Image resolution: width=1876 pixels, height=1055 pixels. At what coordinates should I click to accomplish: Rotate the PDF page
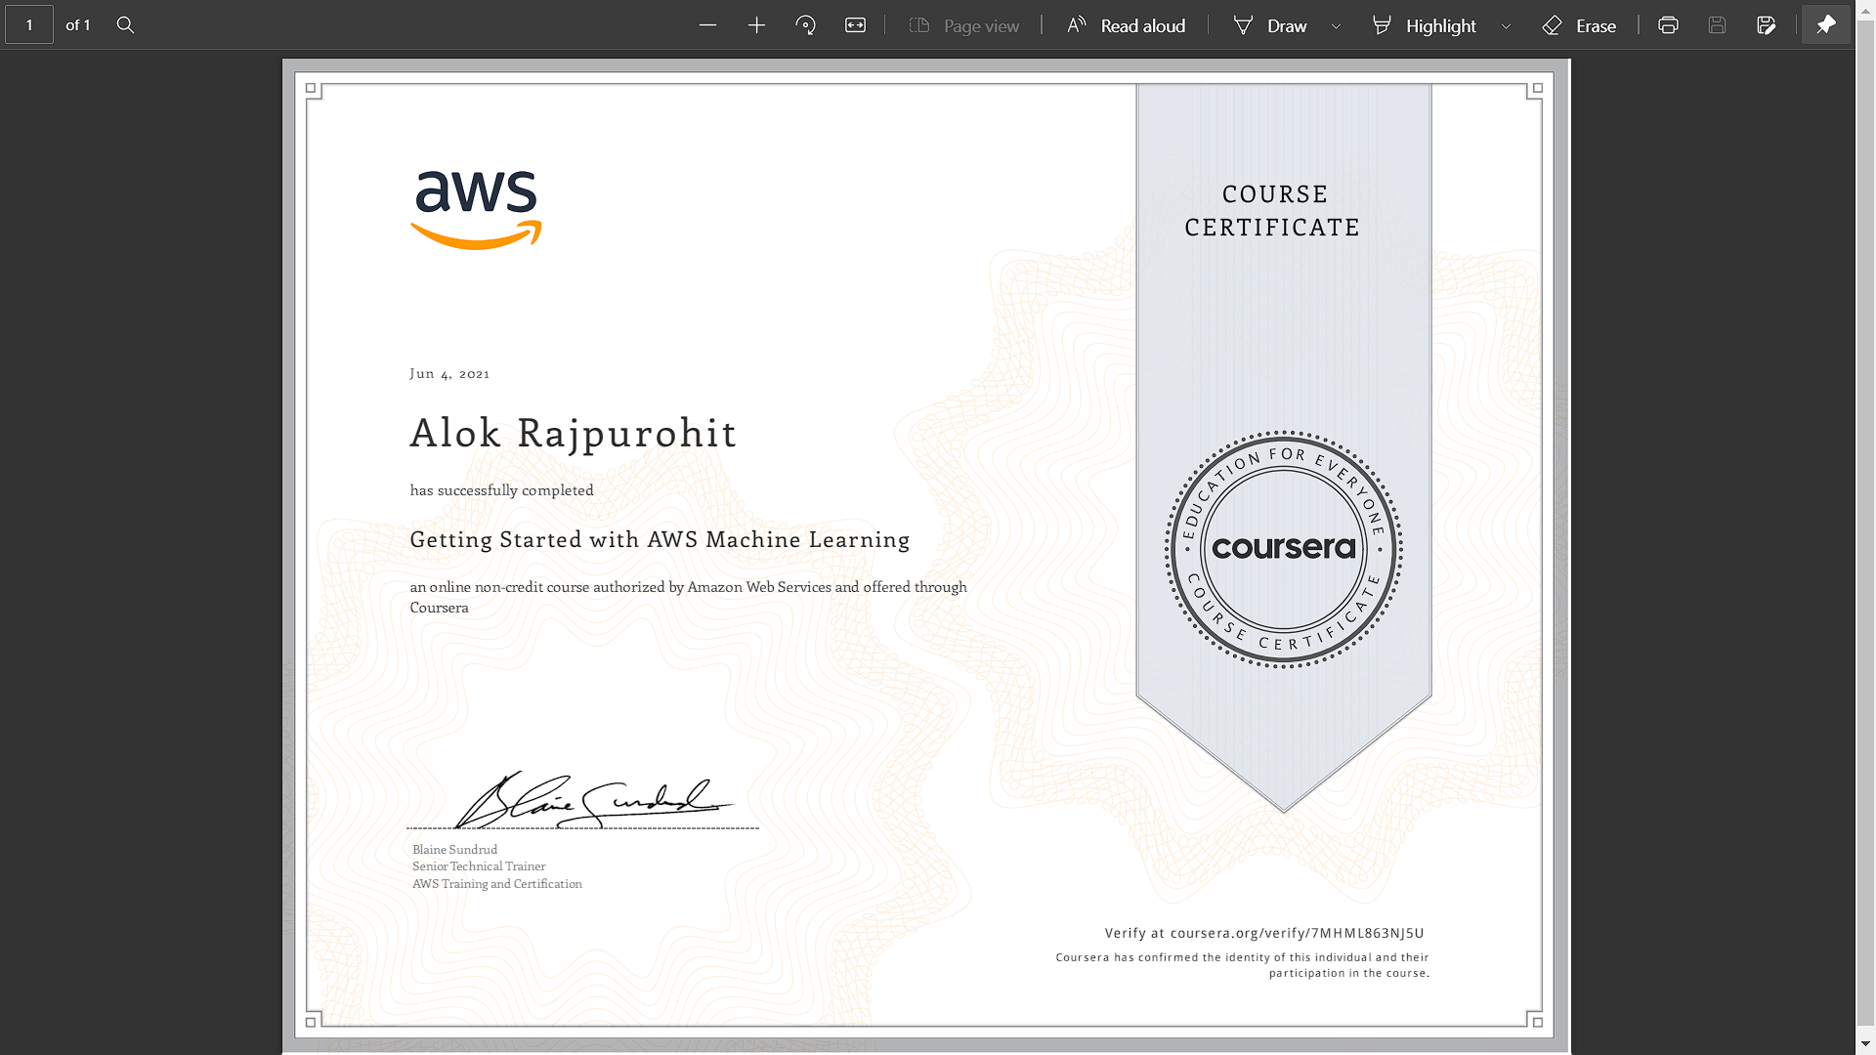(x=806, y=25)
